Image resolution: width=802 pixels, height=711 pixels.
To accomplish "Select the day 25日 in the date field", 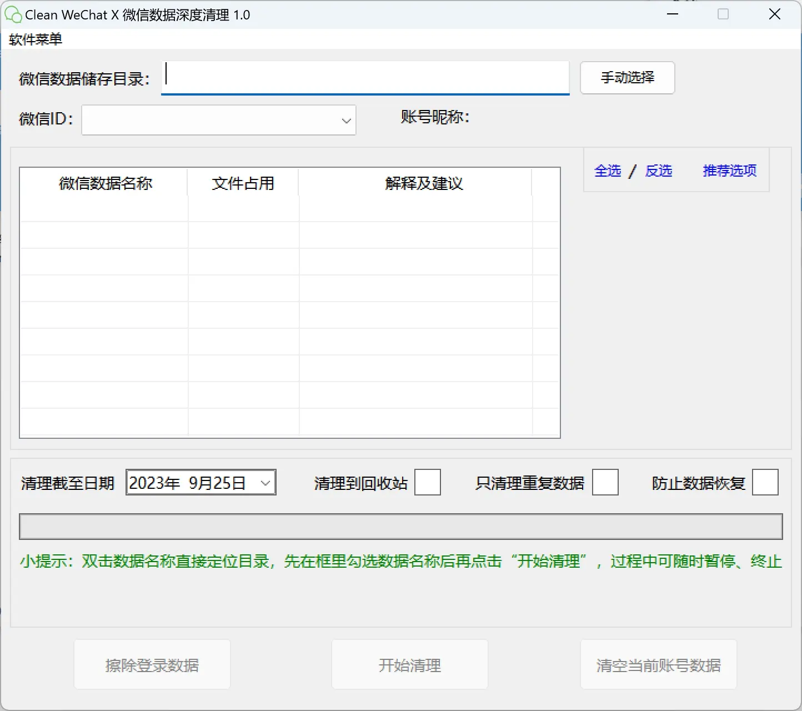I will 229,483.
